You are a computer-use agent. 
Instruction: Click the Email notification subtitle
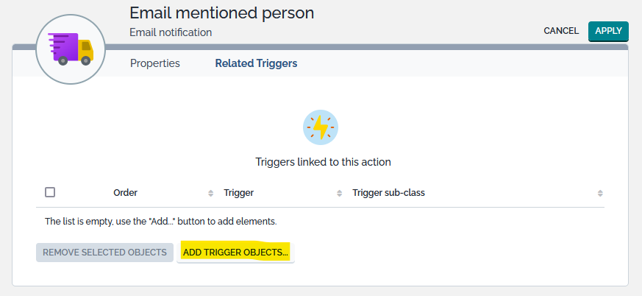(171, 32)
